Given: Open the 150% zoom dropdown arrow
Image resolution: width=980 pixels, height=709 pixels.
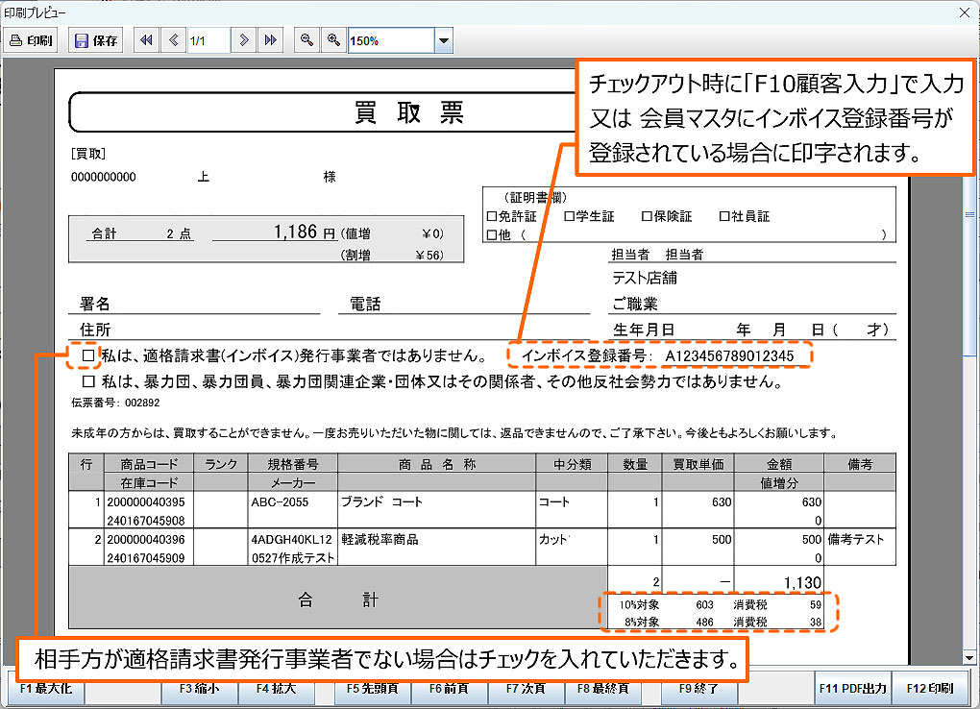Looking at the screenshot, I should (443, 41).
